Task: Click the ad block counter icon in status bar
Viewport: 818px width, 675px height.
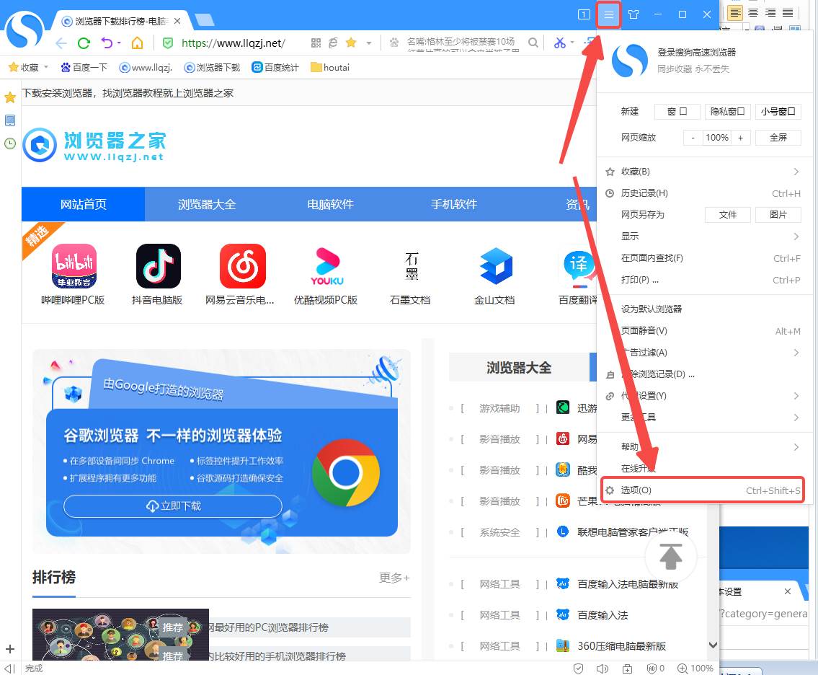Action: click(655, 669)
